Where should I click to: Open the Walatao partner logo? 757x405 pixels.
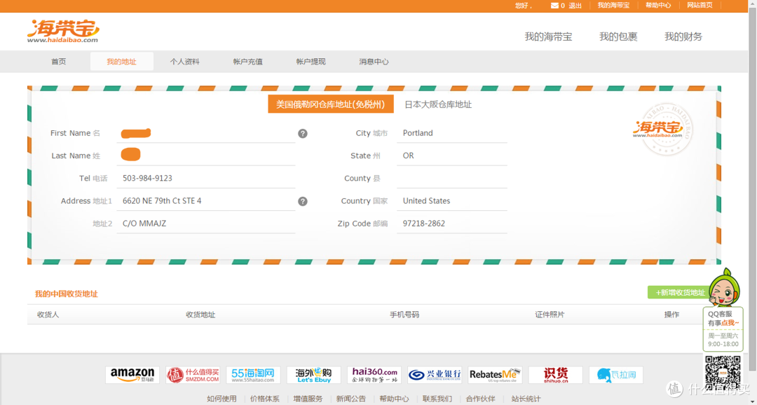tap(616, 375)
